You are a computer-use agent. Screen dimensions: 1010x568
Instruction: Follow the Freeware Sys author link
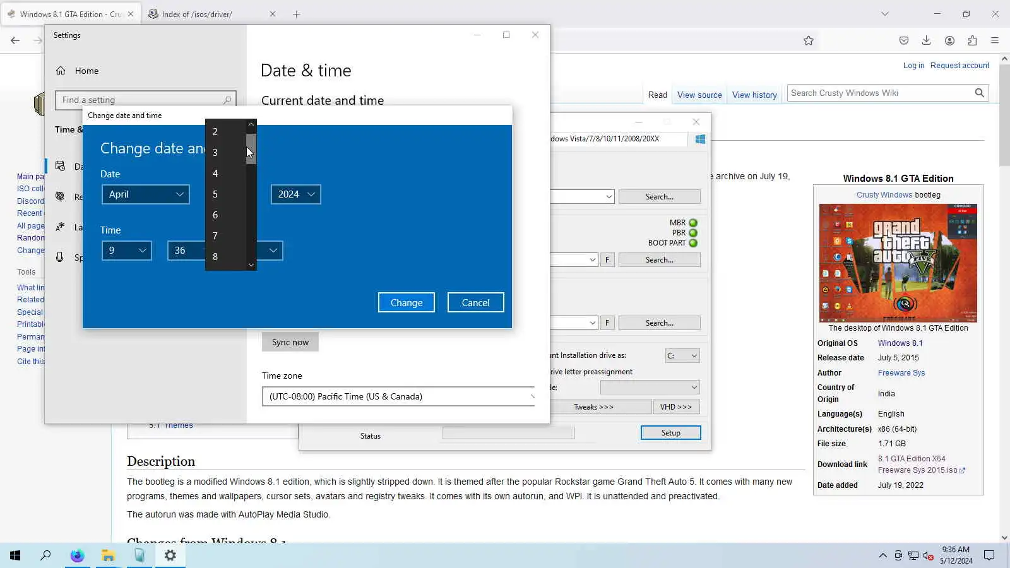901,373
